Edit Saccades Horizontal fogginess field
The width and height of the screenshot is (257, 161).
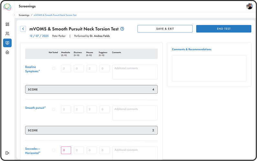coord(104,150)
